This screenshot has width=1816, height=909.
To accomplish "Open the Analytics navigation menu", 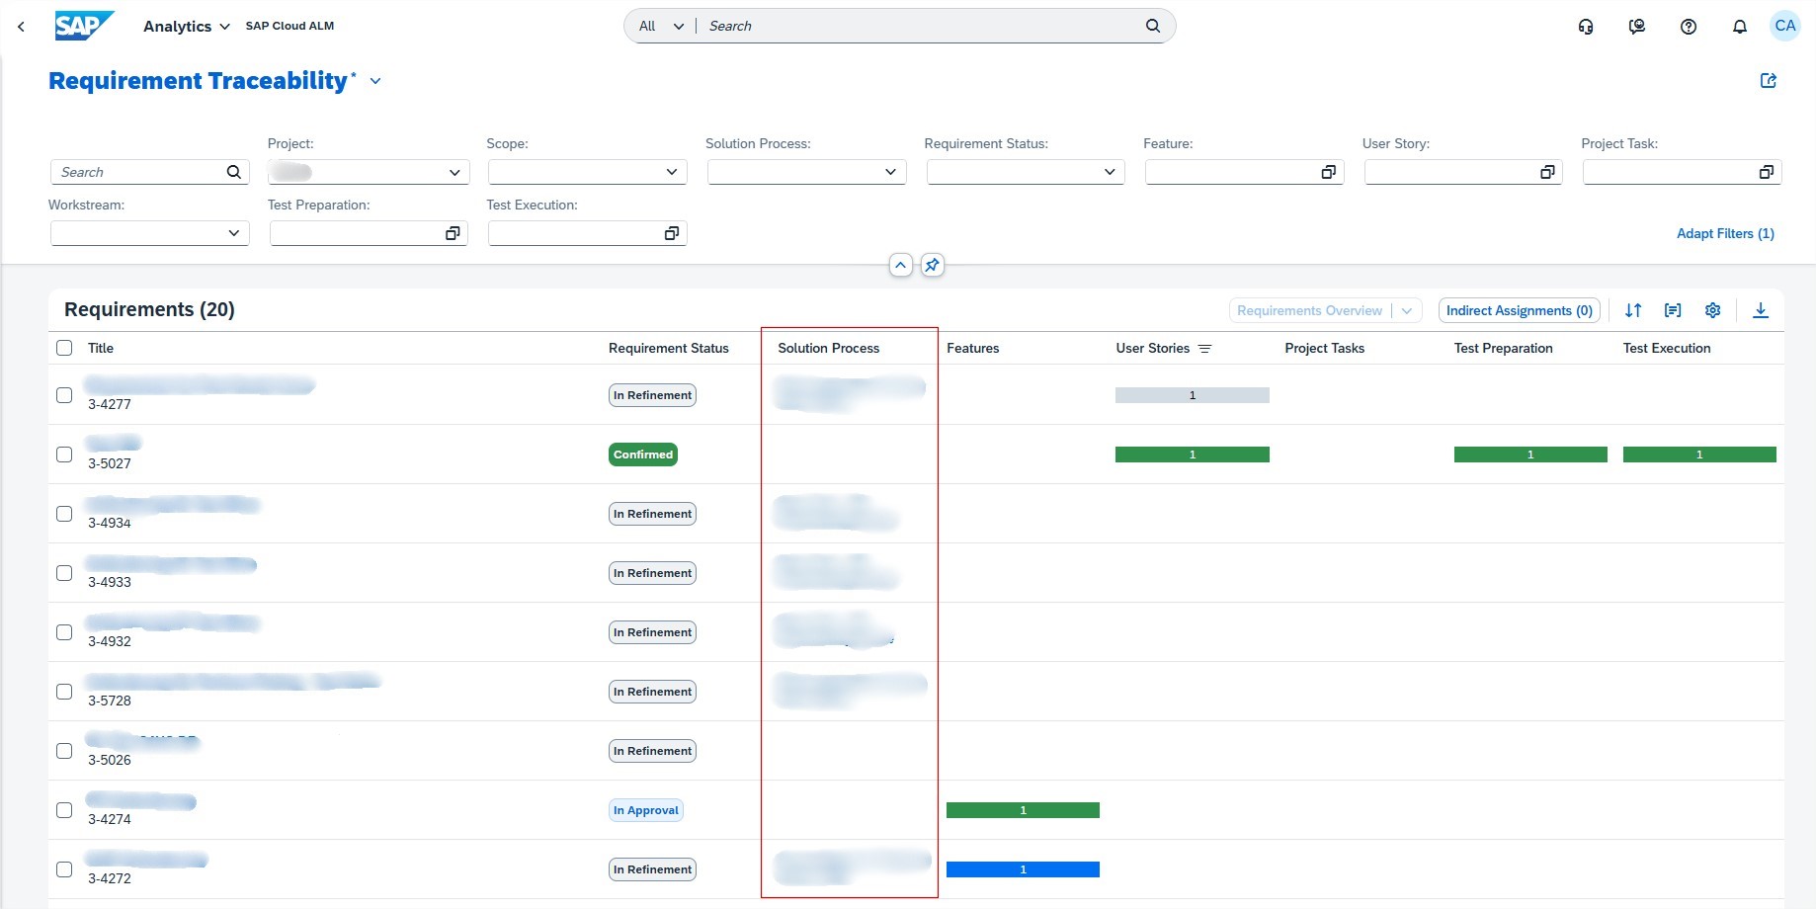I will click(186, 27).
